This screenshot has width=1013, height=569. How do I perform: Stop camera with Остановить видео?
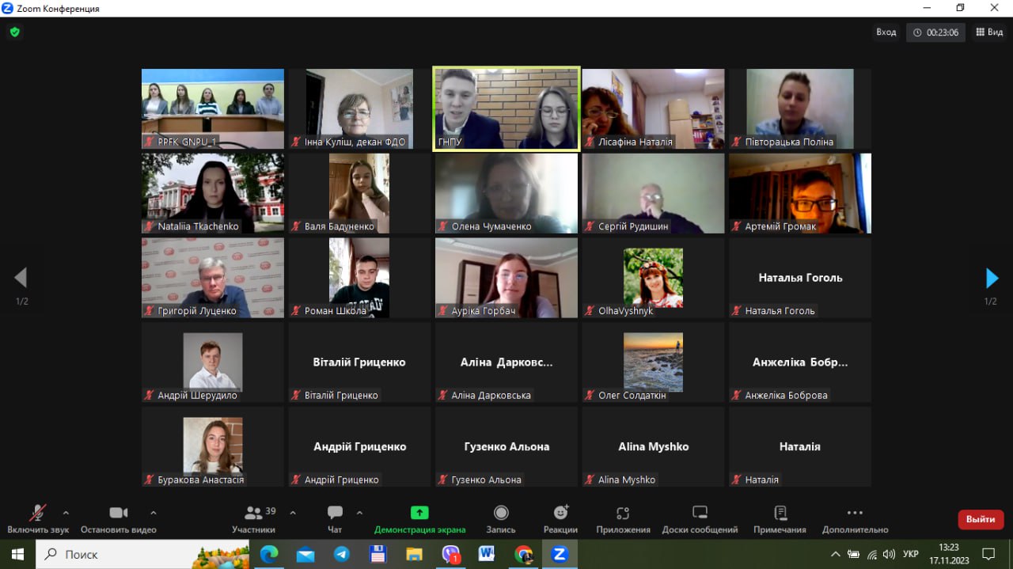point(119,519)
